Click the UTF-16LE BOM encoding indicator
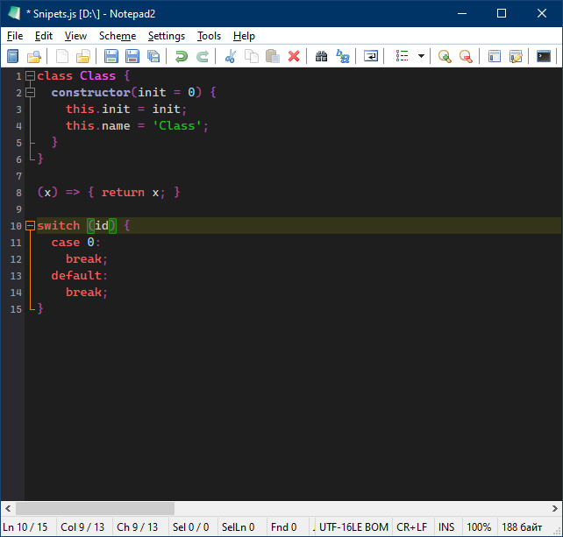The width and height of the screenshot is (563, 537). click(x=353, y=527)
